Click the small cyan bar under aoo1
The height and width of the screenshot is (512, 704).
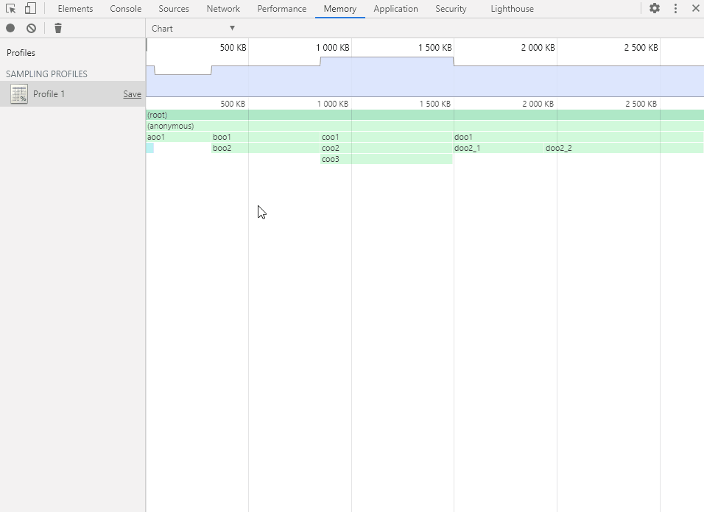coord(150,148)
